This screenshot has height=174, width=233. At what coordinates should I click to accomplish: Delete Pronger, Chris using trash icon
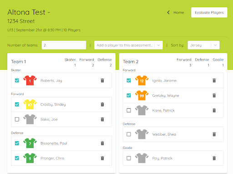[x=102, y=158]
